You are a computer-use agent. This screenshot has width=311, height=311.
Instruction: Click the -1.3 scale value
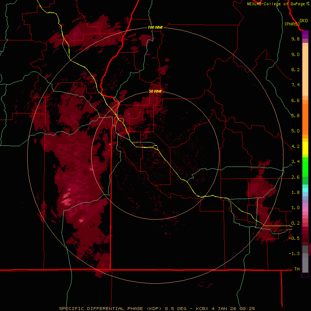294,254
